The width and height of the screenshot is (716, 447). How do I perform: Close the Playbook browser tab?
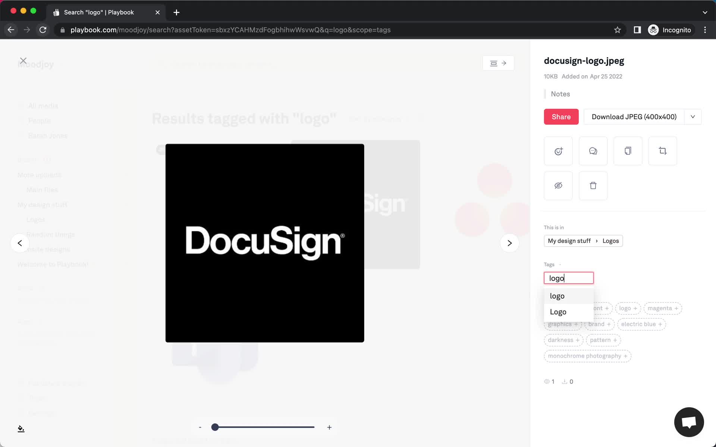pos(158,12)
